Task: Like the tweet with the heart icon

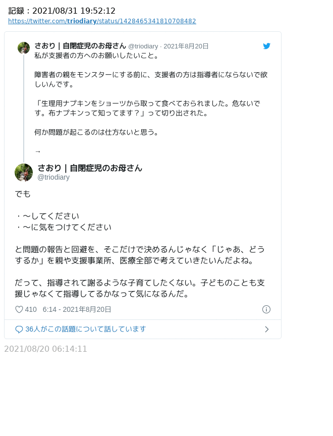Action: pos(19,309)
